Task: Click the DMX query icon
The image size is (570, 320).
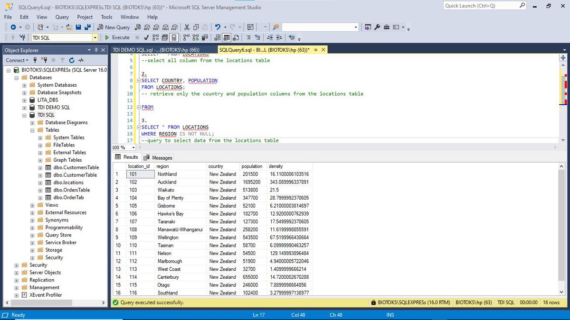Action: pos(156,27)
